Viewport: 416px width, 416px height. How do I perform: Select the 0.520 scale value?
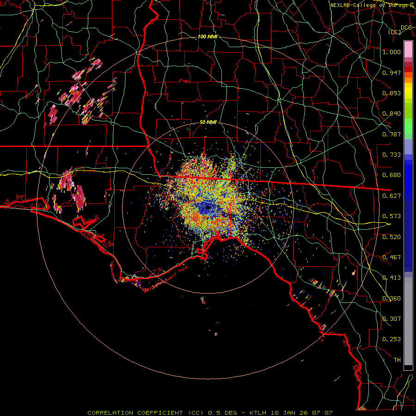tap(392, 237)
